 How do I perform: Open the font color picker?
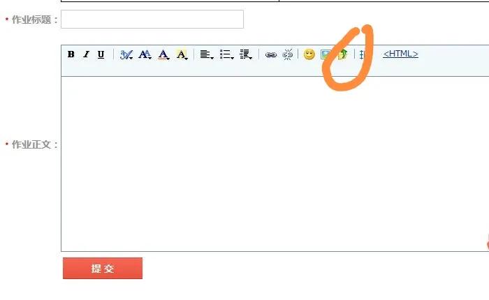click(163, 54)
